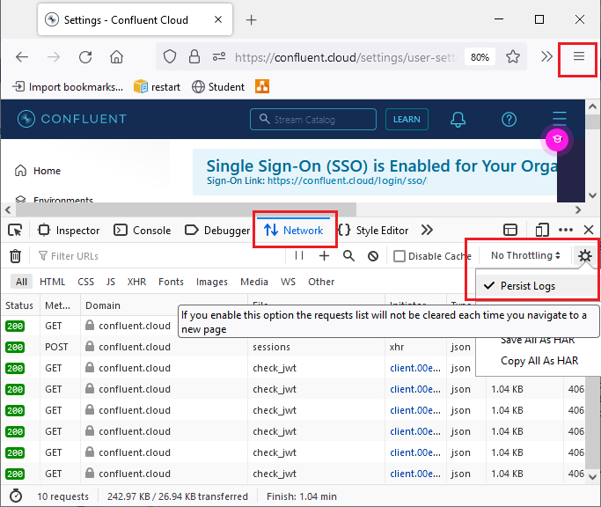Click the LEARN button

tap(407, 120)
